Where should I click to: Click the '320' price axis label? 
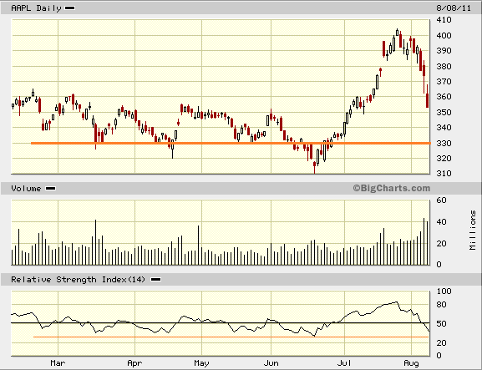[x=444, y=158]
